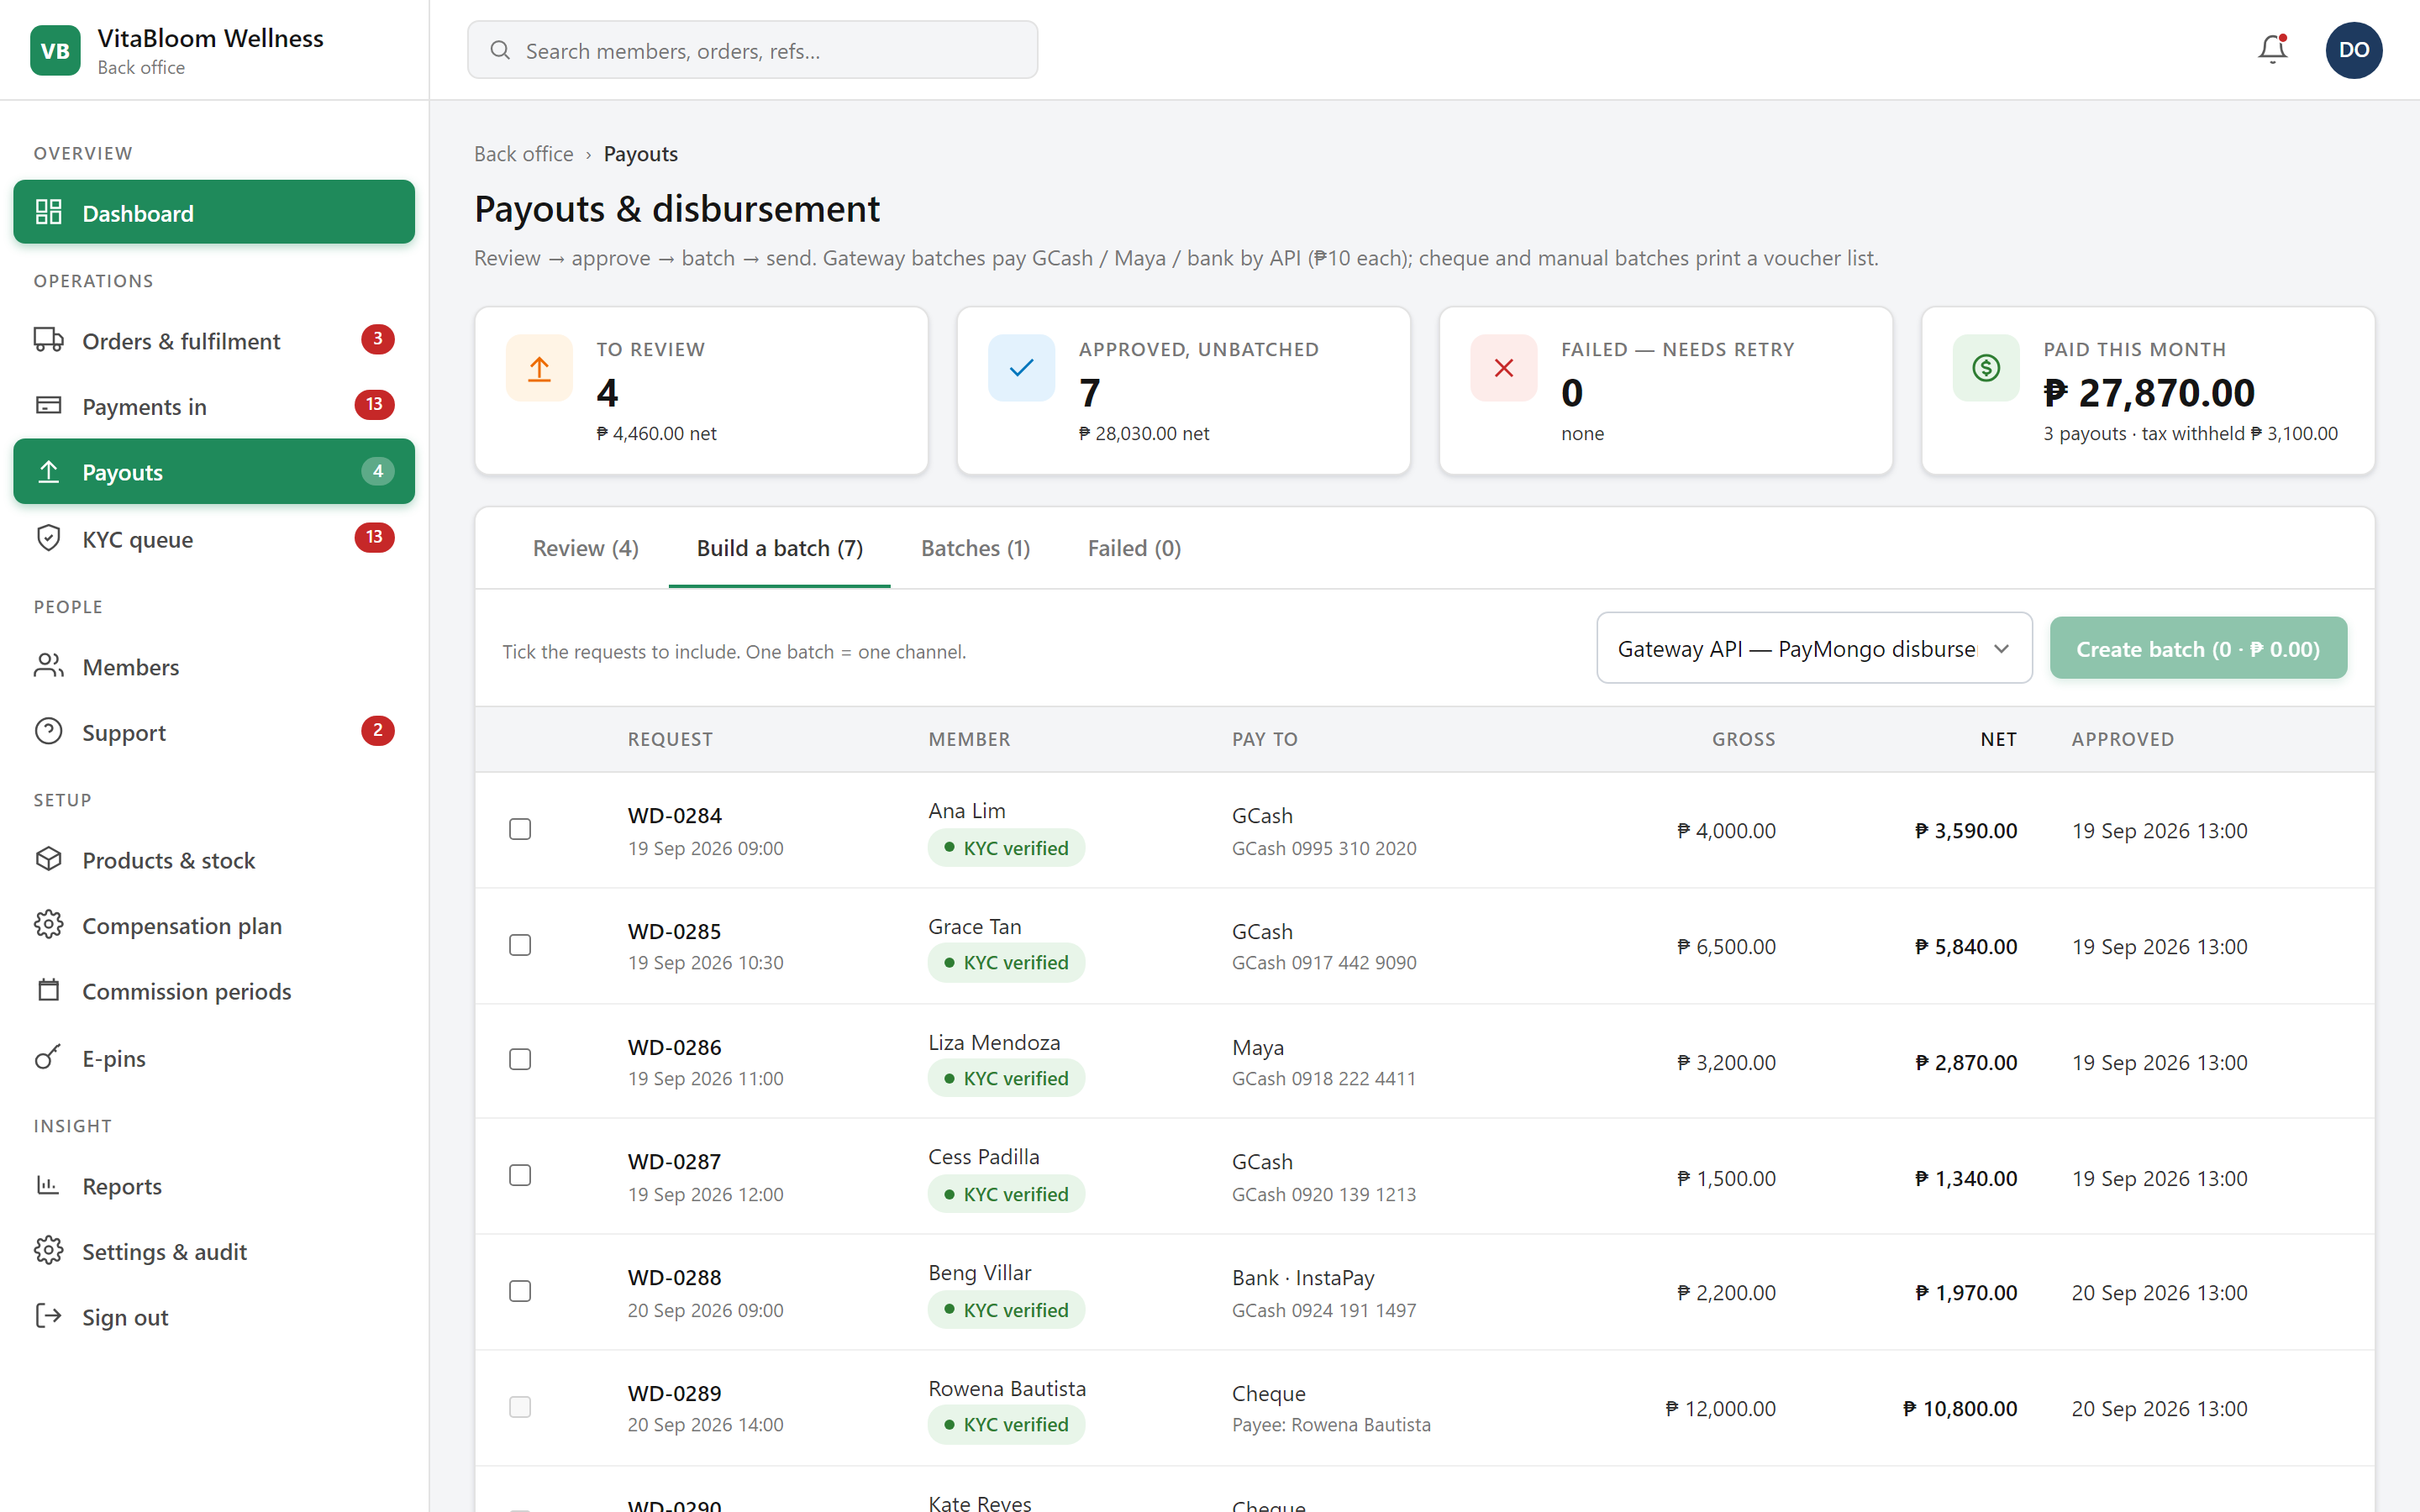This screenshot has height=1512, width=2420.
Task: Open the Gateway API channel dropdown
Action: (1814, 648)
